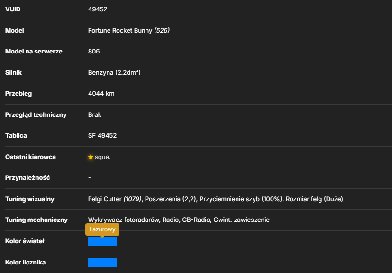Click Wykrywacz fotoradarów mechanical tuning entry
Screen dimensions: 392x273
pos(124,220)
